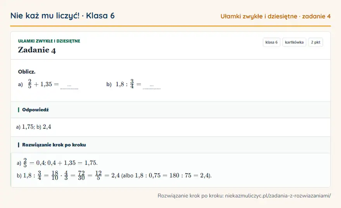Click the alternative '(albo 1,8 : 0,75 = 180 : 75 = 2,4)'

point(166,175)
